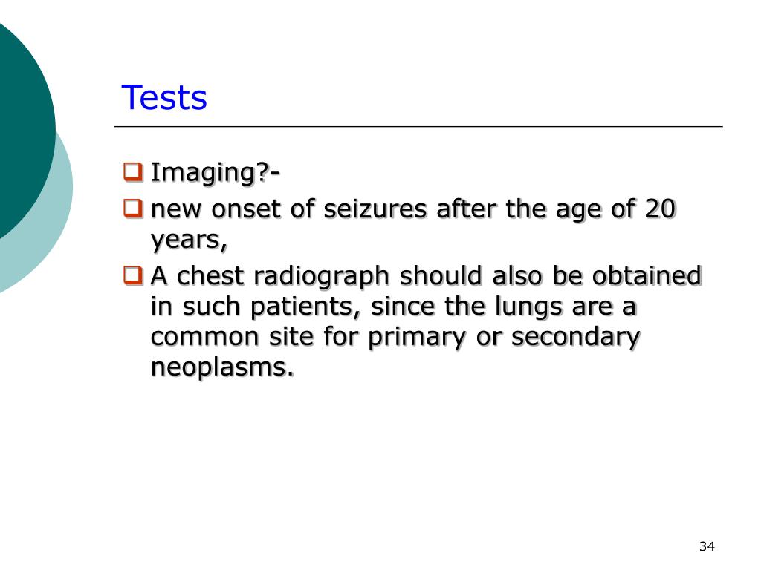Click the checkbox bullet beside 'Imaging?-'
The width and height of the screenshot is (761, 570).
point(134,172)
